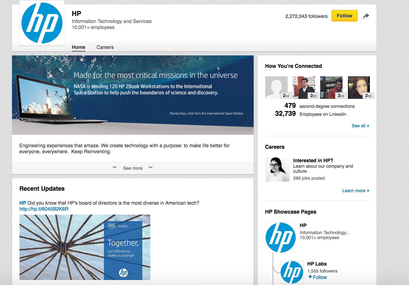
Task: Open the last connection profile photo
Action: pos(359,88)
